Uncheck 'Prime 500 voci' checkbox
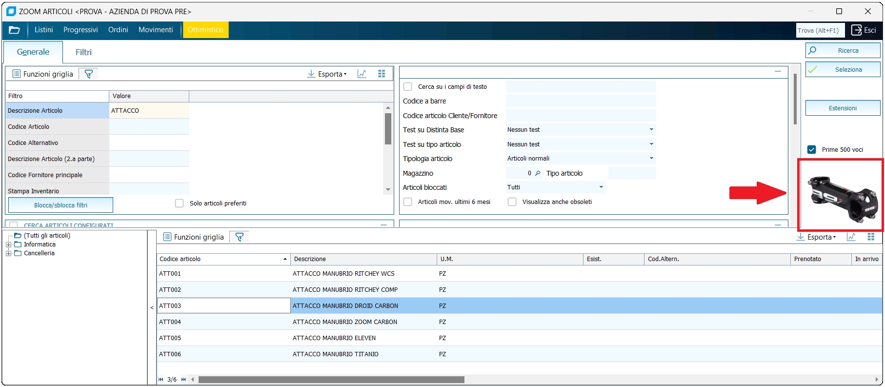This screenshot has width=885, height=387. click(x=812, y=150)
